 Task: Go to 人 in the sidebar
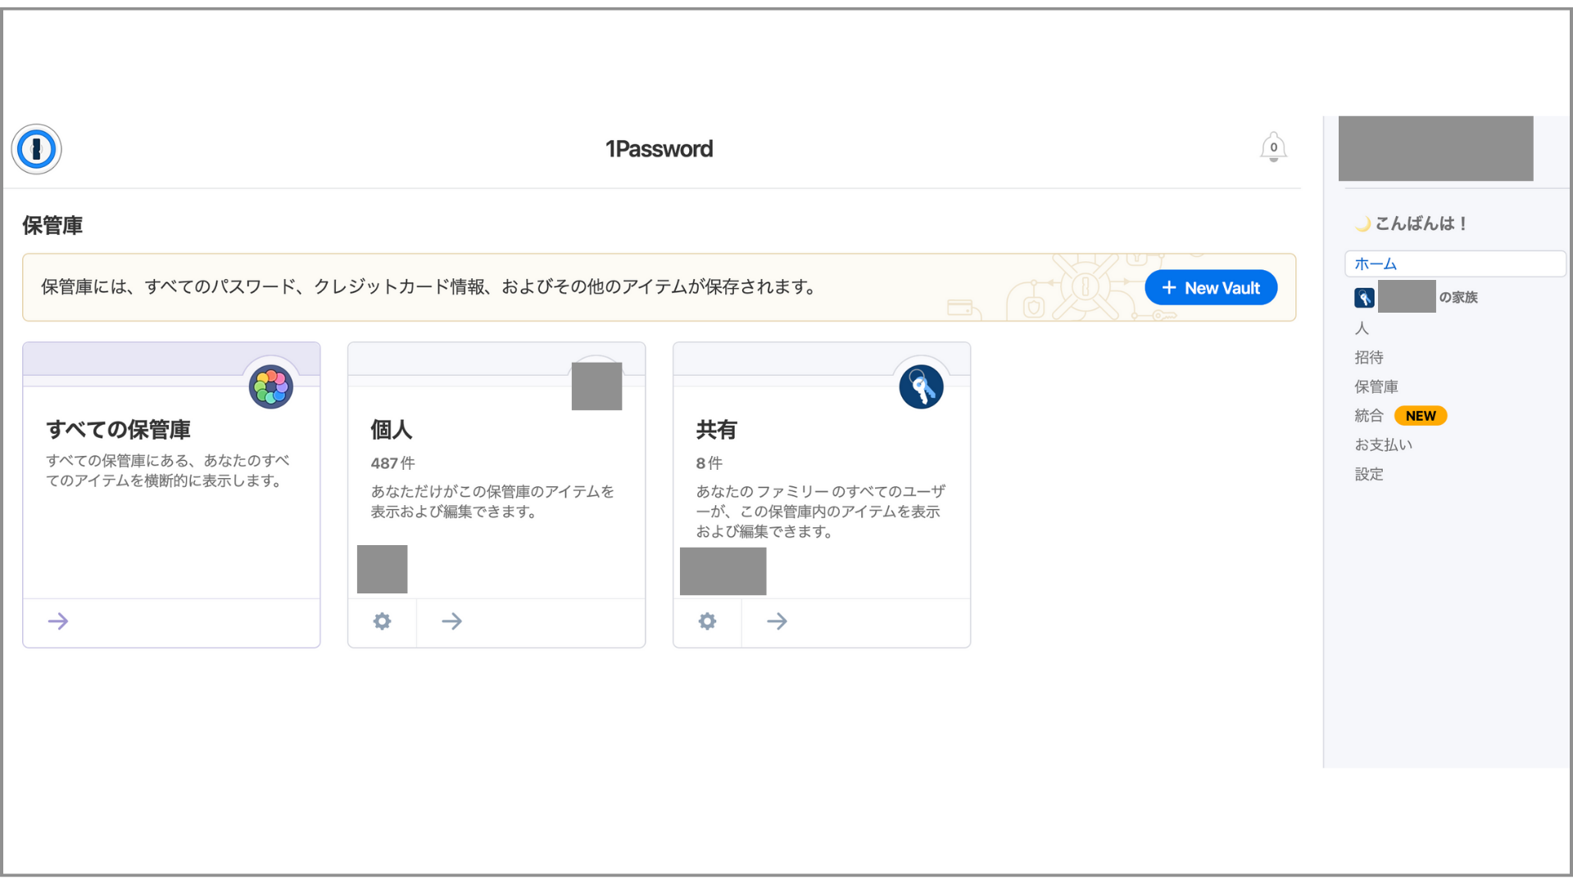(1362, 328)
